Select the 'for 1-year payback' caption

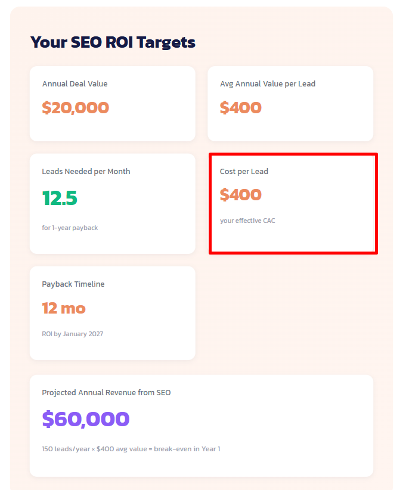(70, 228)
